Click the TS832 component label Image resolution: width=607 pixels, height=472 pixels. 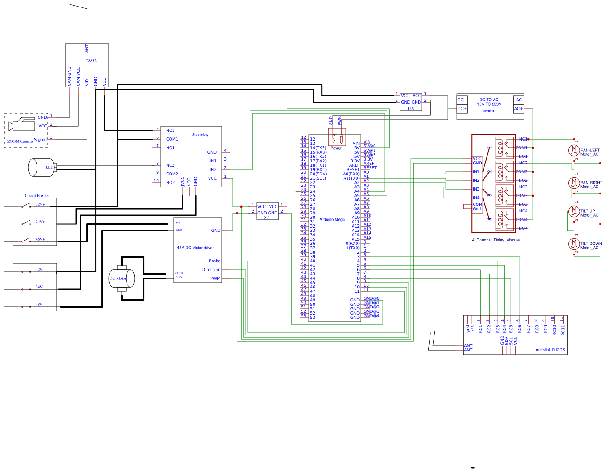(91, 61)
